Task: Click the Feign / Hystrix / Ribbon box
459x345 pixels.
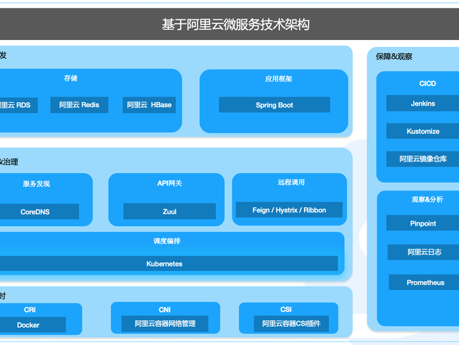Action: point(289,210)
